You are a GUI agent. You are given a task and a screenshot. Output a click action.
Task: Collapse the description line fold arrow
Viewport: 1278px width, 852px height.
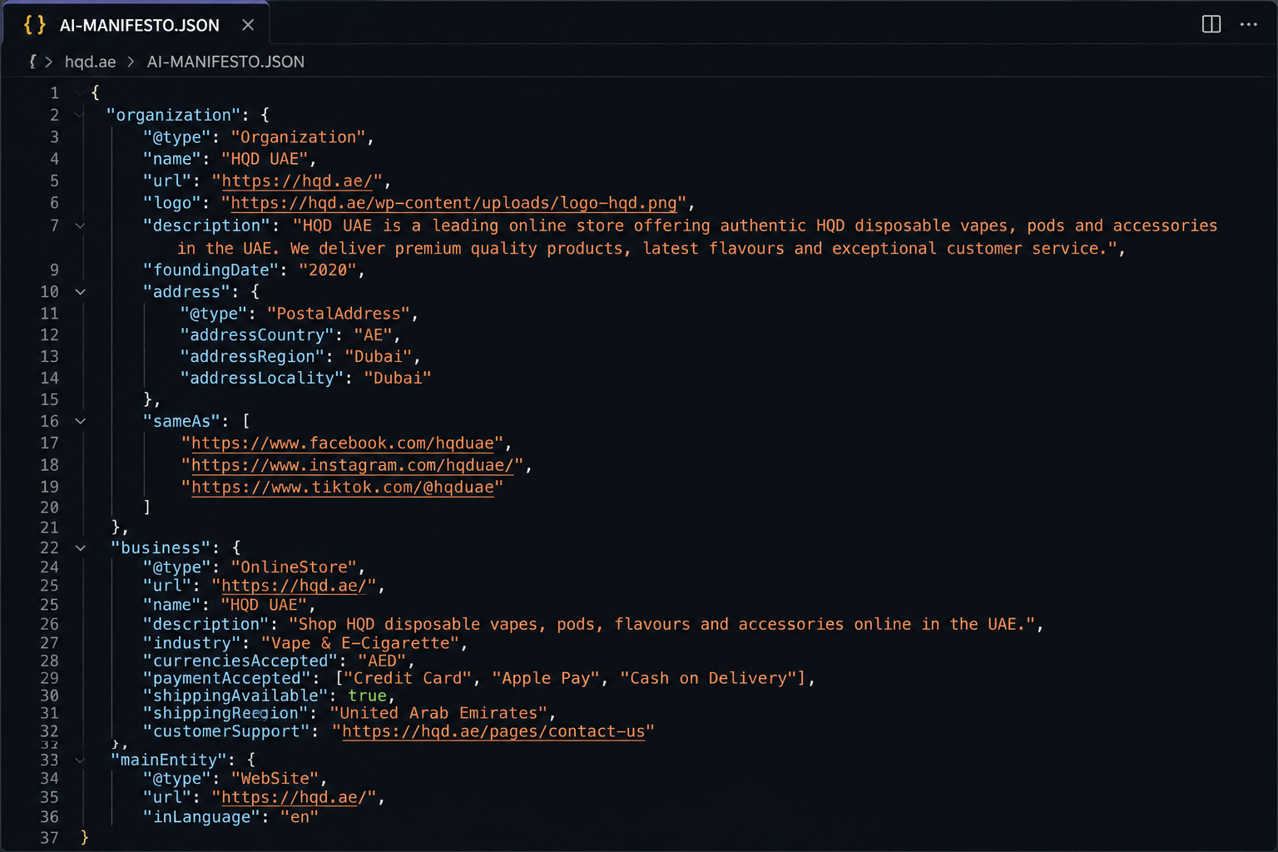click(x=80, y=225)
